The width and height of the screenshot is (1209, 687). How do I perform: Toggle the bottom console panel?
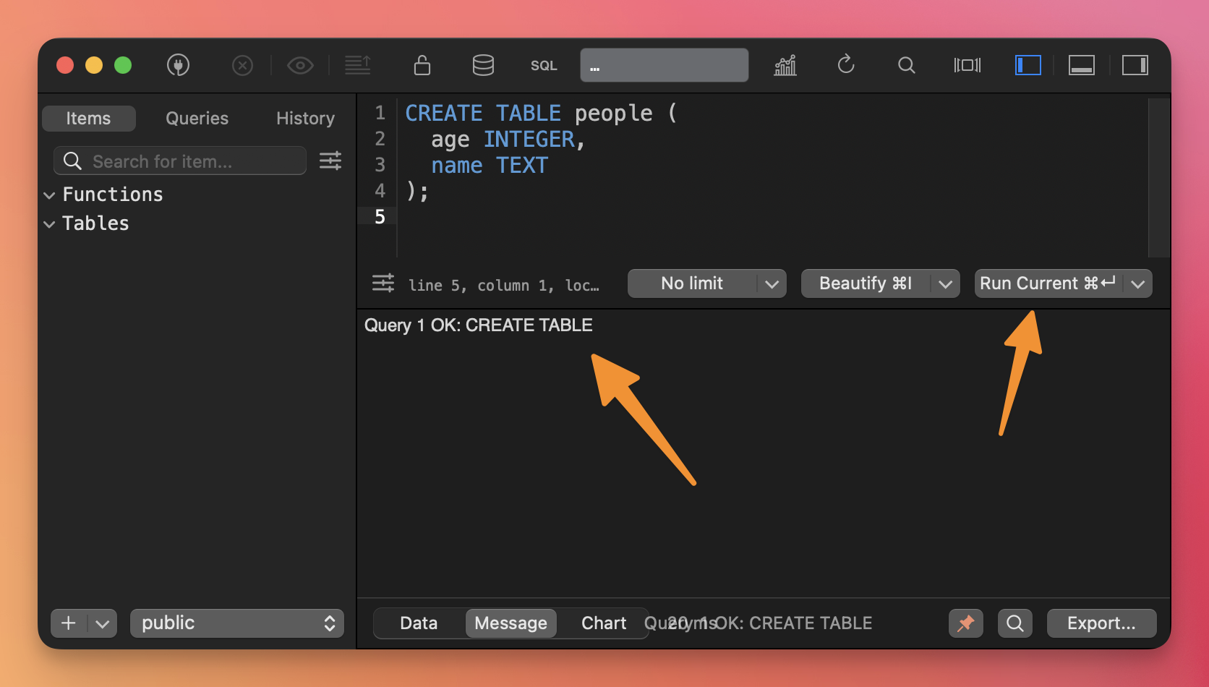pyautogui.click(x=1081, y=66)
